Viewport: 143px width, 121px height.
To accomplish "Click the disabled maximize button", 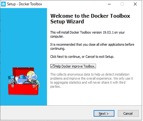I will point(122,4).
